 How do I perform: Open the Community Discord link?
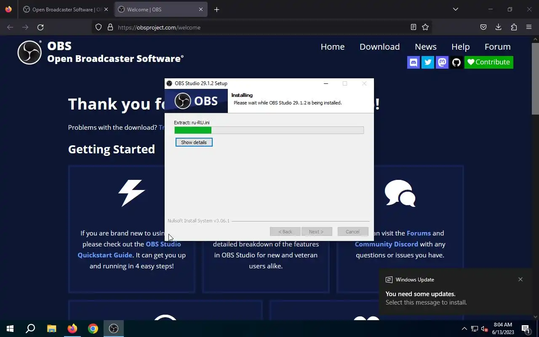(x=386, y=244)
